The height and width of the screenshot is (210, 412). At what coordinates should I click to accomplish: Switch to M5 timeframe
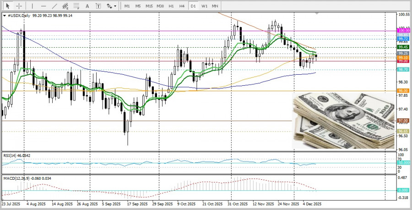point(138,6)
